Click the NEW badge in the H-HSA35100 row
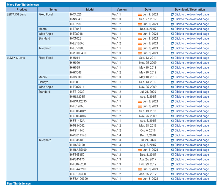Viewport: 220px width, 185px height. click(140, 150)
